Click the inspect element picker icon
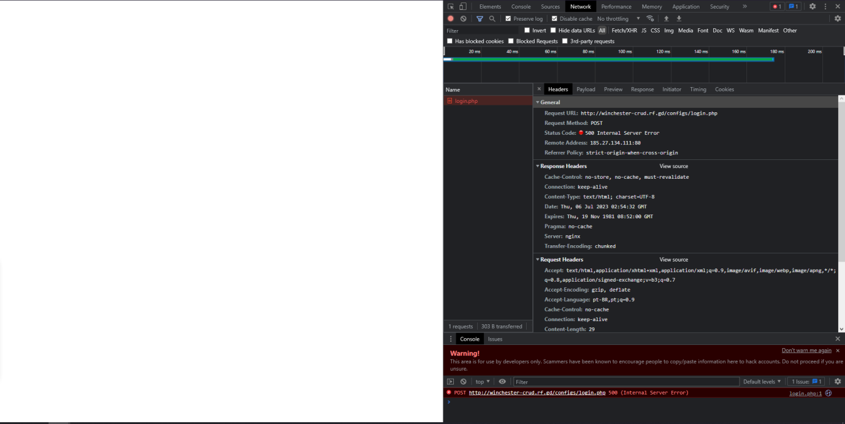 (x=451, y=6)
